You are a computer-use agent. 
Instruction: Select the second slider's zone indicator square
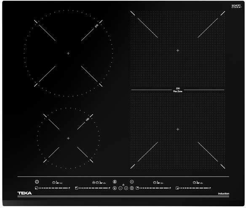(76, 188)
